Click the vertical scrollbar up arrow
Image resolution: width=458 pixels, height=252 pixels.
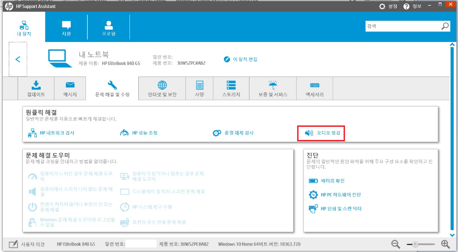click(452, 45)
